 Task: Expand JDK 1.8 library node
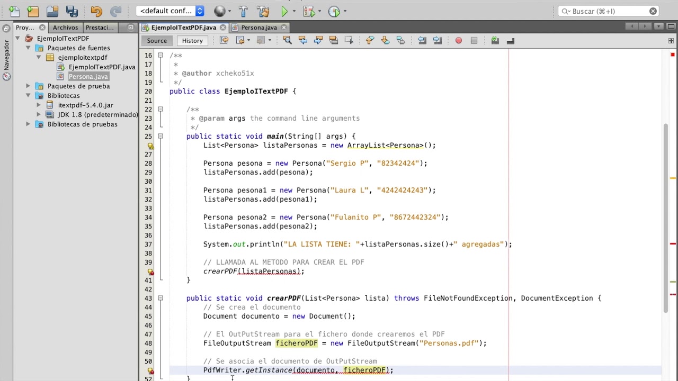pos(39,114)
